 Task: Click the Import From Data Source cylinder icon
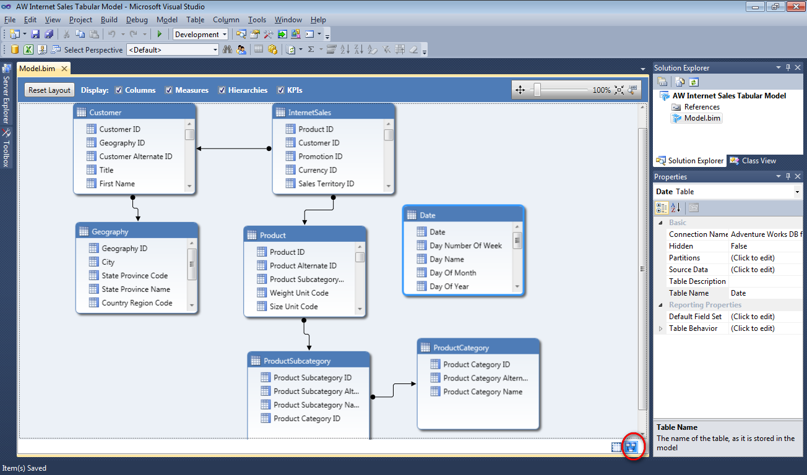[x=15, y=49]
